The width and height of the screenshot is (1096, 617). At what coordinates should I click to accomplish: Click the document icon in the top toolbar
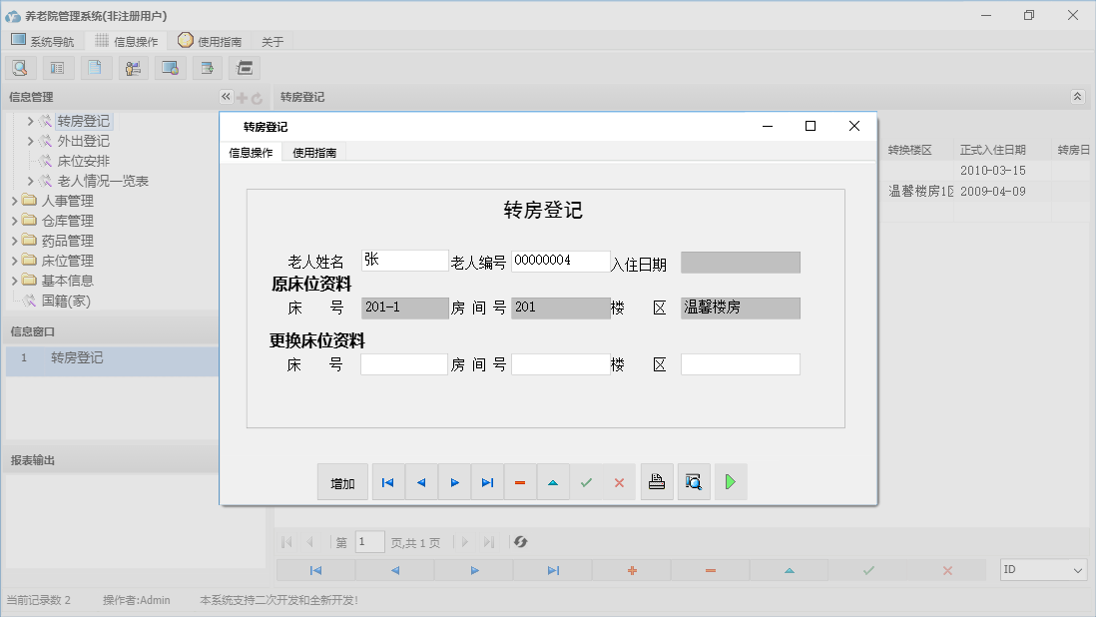(96, 67)
